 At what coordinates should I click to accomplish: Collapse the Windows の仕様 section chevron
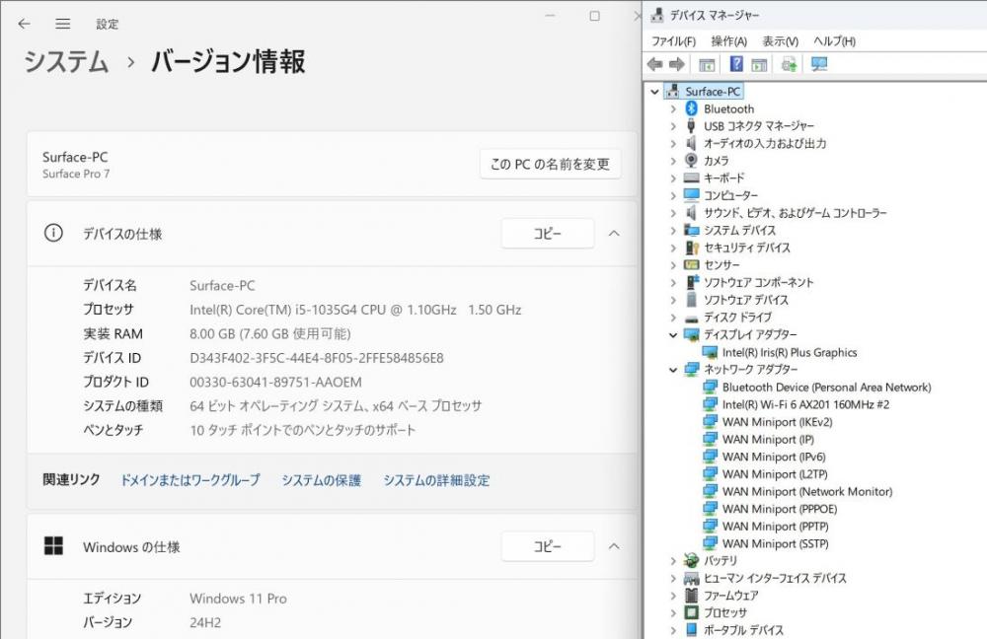click(614, 546)
